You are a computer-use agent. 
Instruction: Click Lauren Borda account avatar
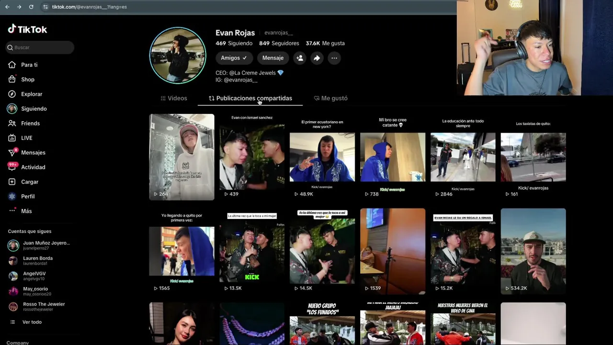(x=13, y=261)
